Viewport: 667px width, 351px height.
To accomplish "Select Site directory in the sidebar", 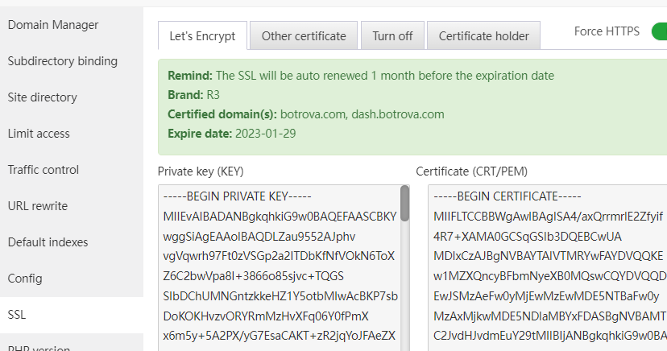I will coord(43,97).
